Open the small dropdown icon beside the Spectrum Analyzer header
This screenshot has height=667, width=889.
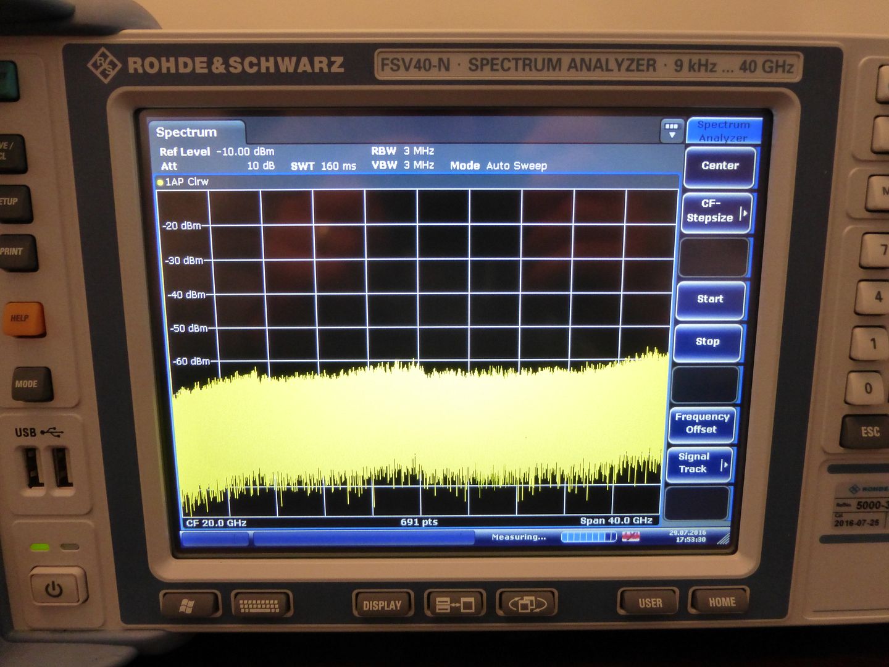point(672,130)
